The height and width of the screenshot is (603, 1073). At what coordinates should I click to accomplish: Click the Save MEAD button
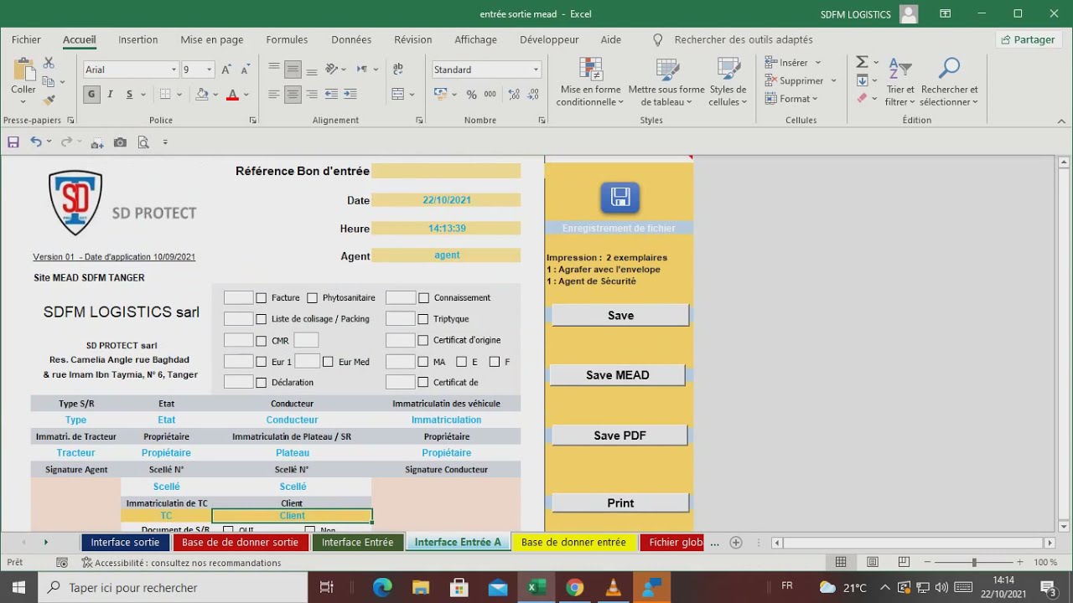(x=618, y=375)
